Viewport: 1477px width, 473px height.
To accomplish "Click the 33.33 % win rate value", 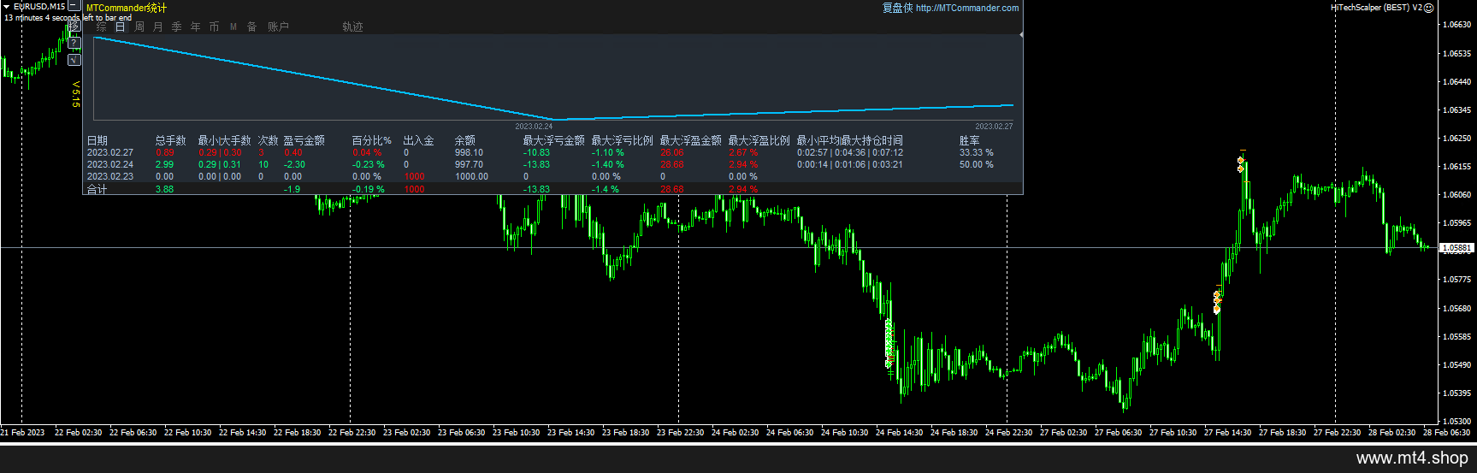I will pyautogui.click(x=976, y=152).
